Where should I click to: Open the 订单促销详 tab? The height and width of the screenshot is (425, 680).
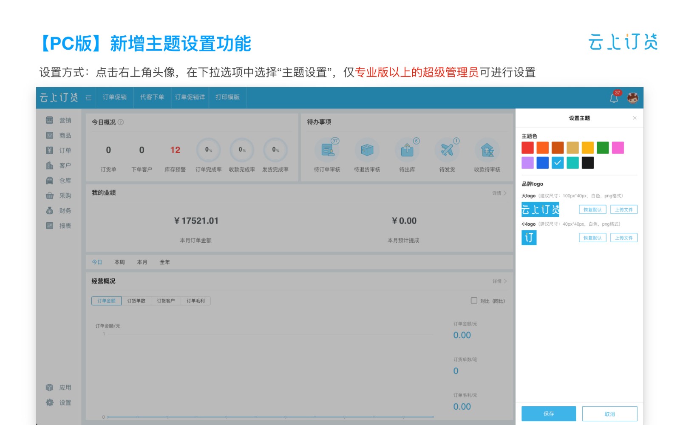[x=190, y=97]
